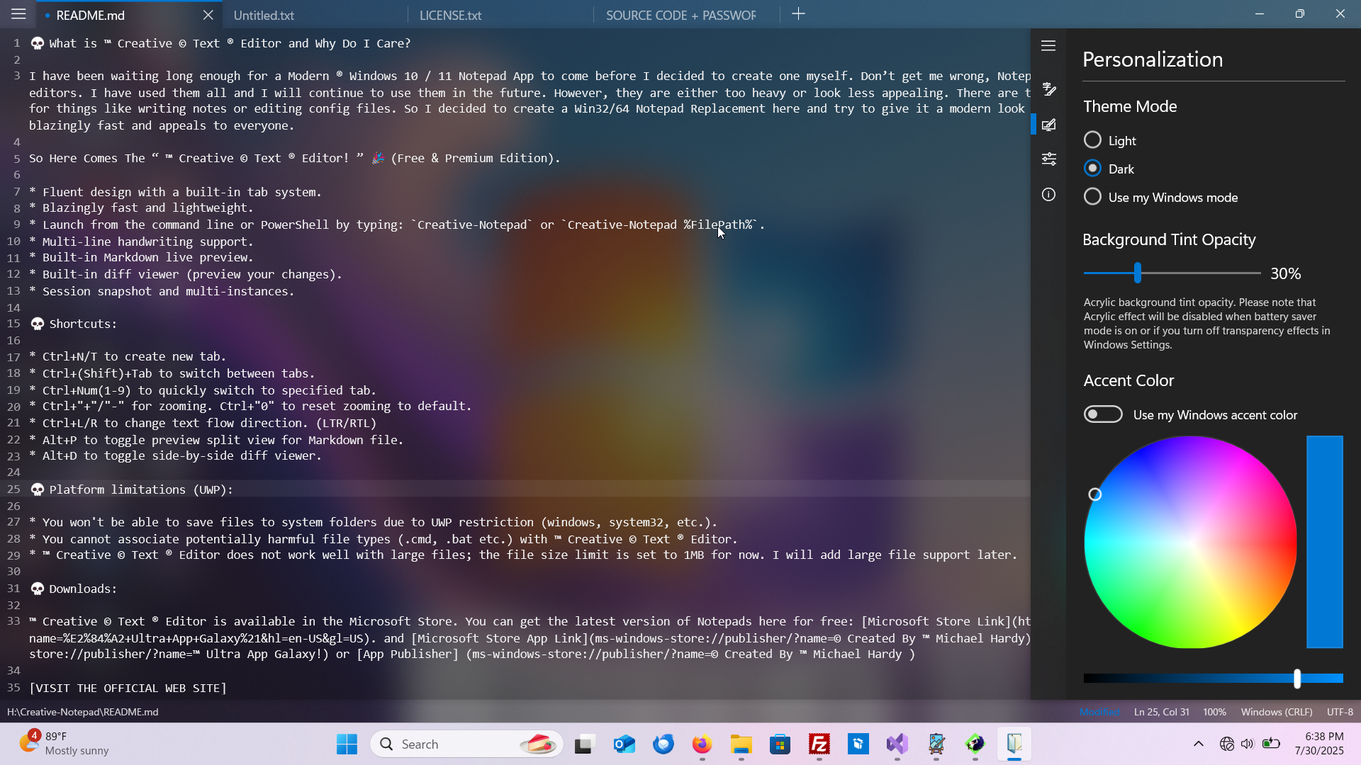Click the UTF-8 encoding indicator
The width and height of the screenshot is (1361, 765).
[x=1340, y=712]
